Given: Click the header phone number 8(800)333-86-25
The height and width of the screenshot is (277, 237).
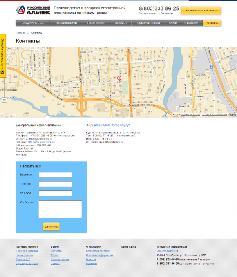Looking at the screenshot, I should [159, 8].
